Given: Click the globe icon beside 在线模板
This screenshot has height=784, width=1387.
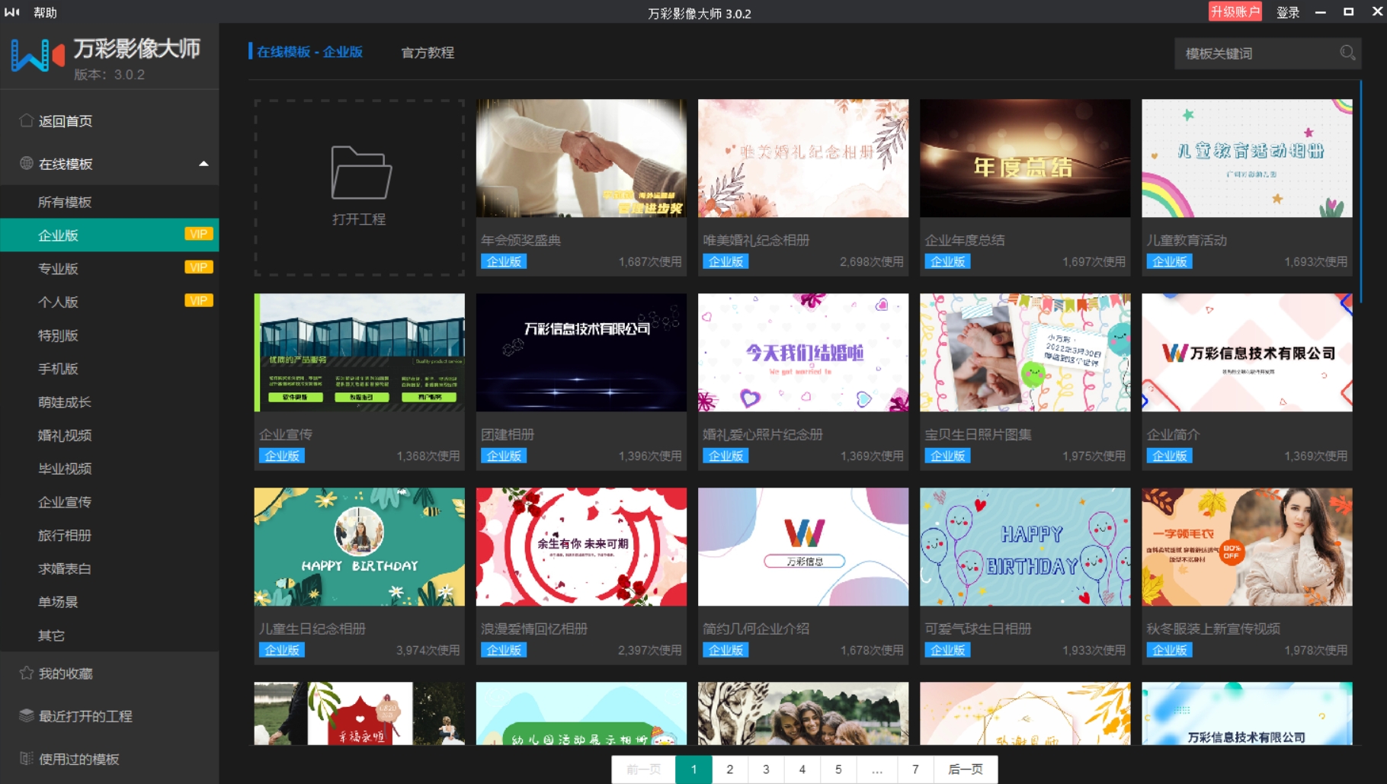Looking at the screenshot, I should 26,163.
